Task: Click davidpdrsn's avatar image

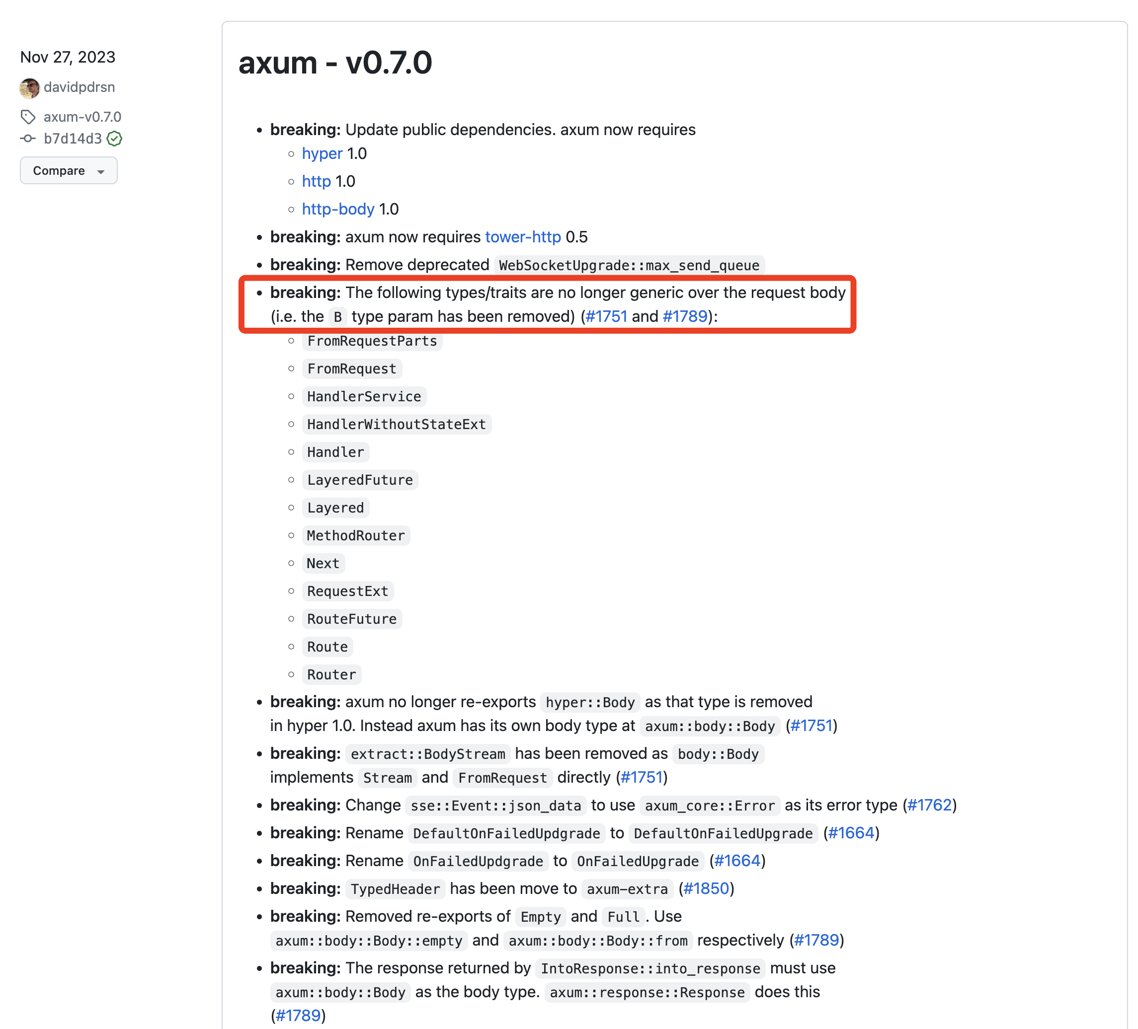Action: [x=29, y=87]
